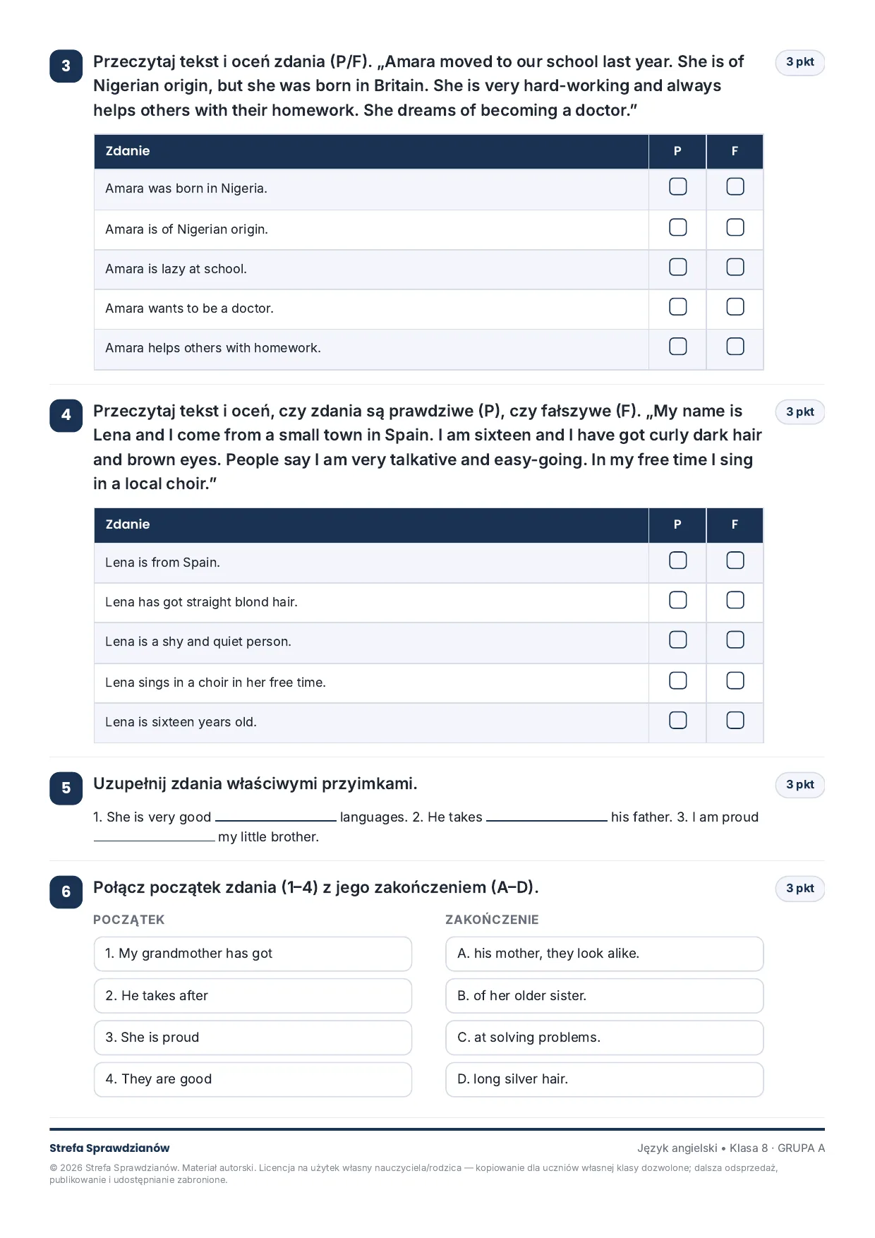The height and width of the screenshot is (1238, 875).
Task: Click the blank after 'He takes'
Action: [x=547, y=817]
